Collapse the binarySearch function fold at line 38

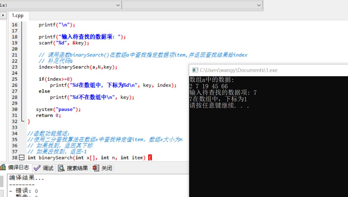22,158
